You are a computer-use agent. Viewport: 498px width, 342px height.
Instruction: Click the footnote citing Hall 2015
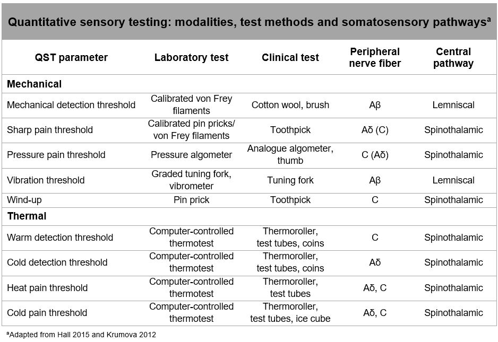click(x=81, y=335)
